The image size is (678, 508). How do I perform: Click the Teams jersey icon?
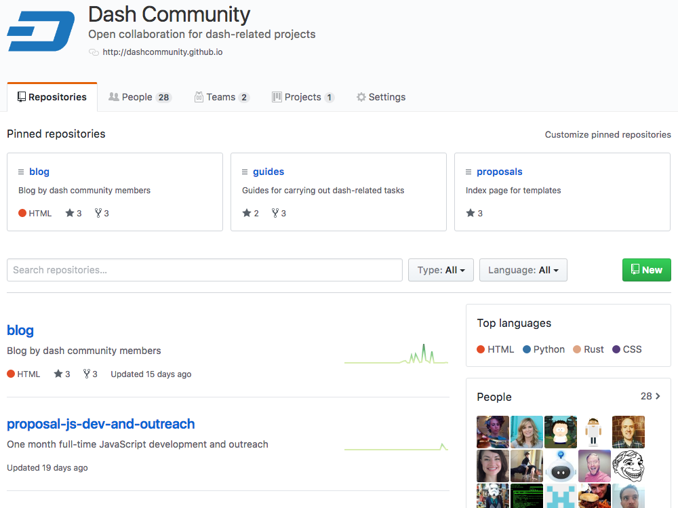[x=199, y=97]
